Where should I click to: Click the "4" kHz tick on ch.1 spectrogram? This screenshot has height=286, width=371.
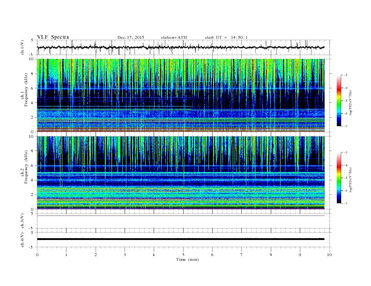tap(32, 103)
